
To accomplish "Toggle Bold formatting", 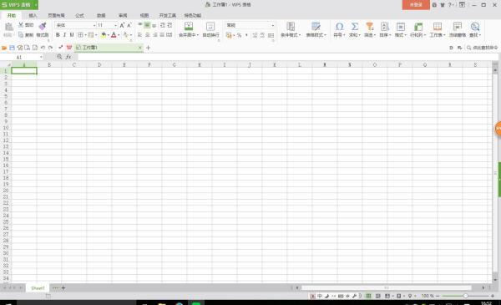I will 58,35.
